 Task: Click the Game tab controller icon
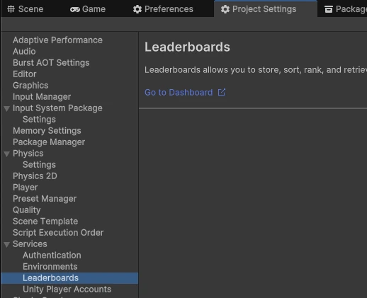click(x=75, y=9)
